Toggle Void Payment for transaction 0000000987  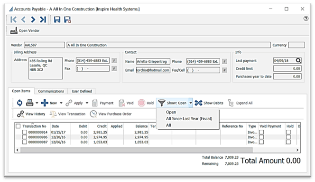point(261,142)
